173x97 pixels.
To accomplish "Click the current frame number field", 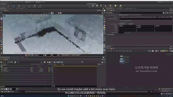I will 14,89.
